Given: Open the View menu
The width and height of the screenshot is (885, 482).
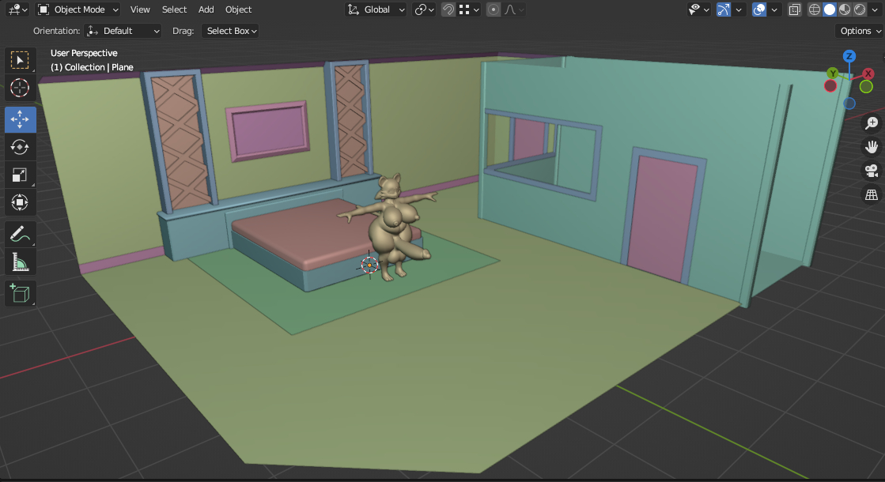Looking at the screenshot, I should [140, 9].
